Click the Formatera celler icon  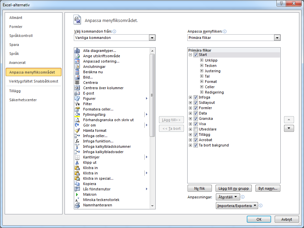point(77,109)
